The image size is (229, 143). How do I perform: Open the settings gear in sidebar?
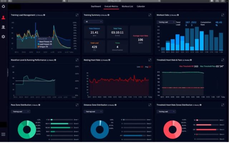coord(3,37)
